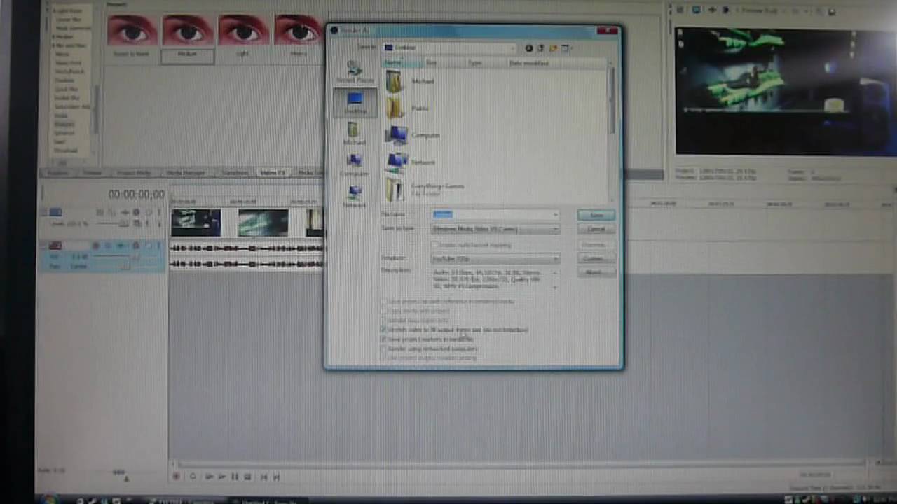Click the timeline timecode display
Viewport: 897px width, 504px height.
[136, 194]
